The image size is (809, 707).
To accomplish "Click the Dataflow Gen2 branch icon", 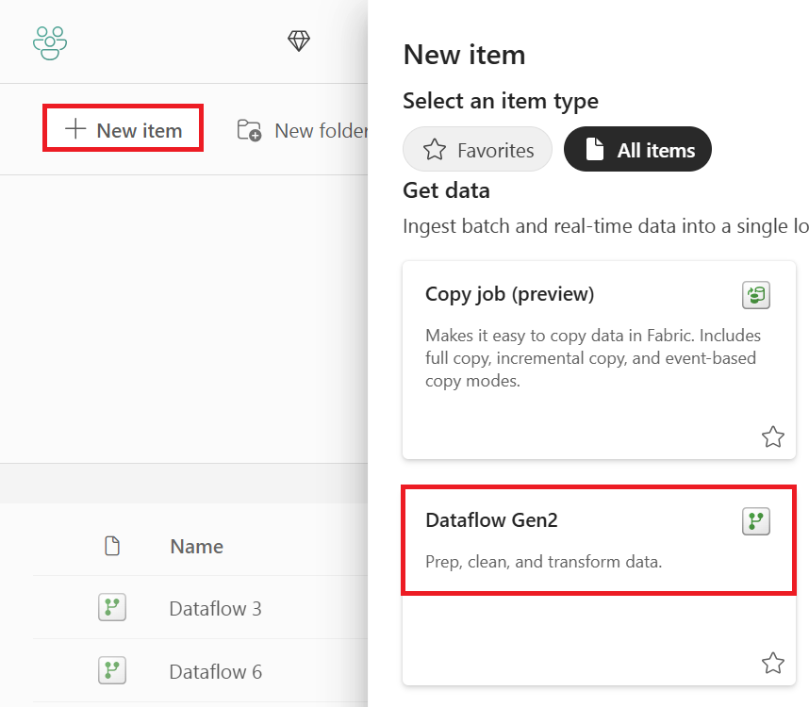I will pyautogui.click(x=756, y=521).
